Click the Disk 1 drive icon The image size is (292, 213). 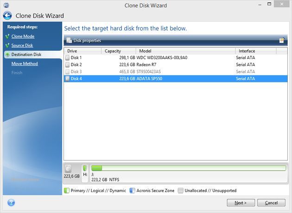click(x=67, y=58)
